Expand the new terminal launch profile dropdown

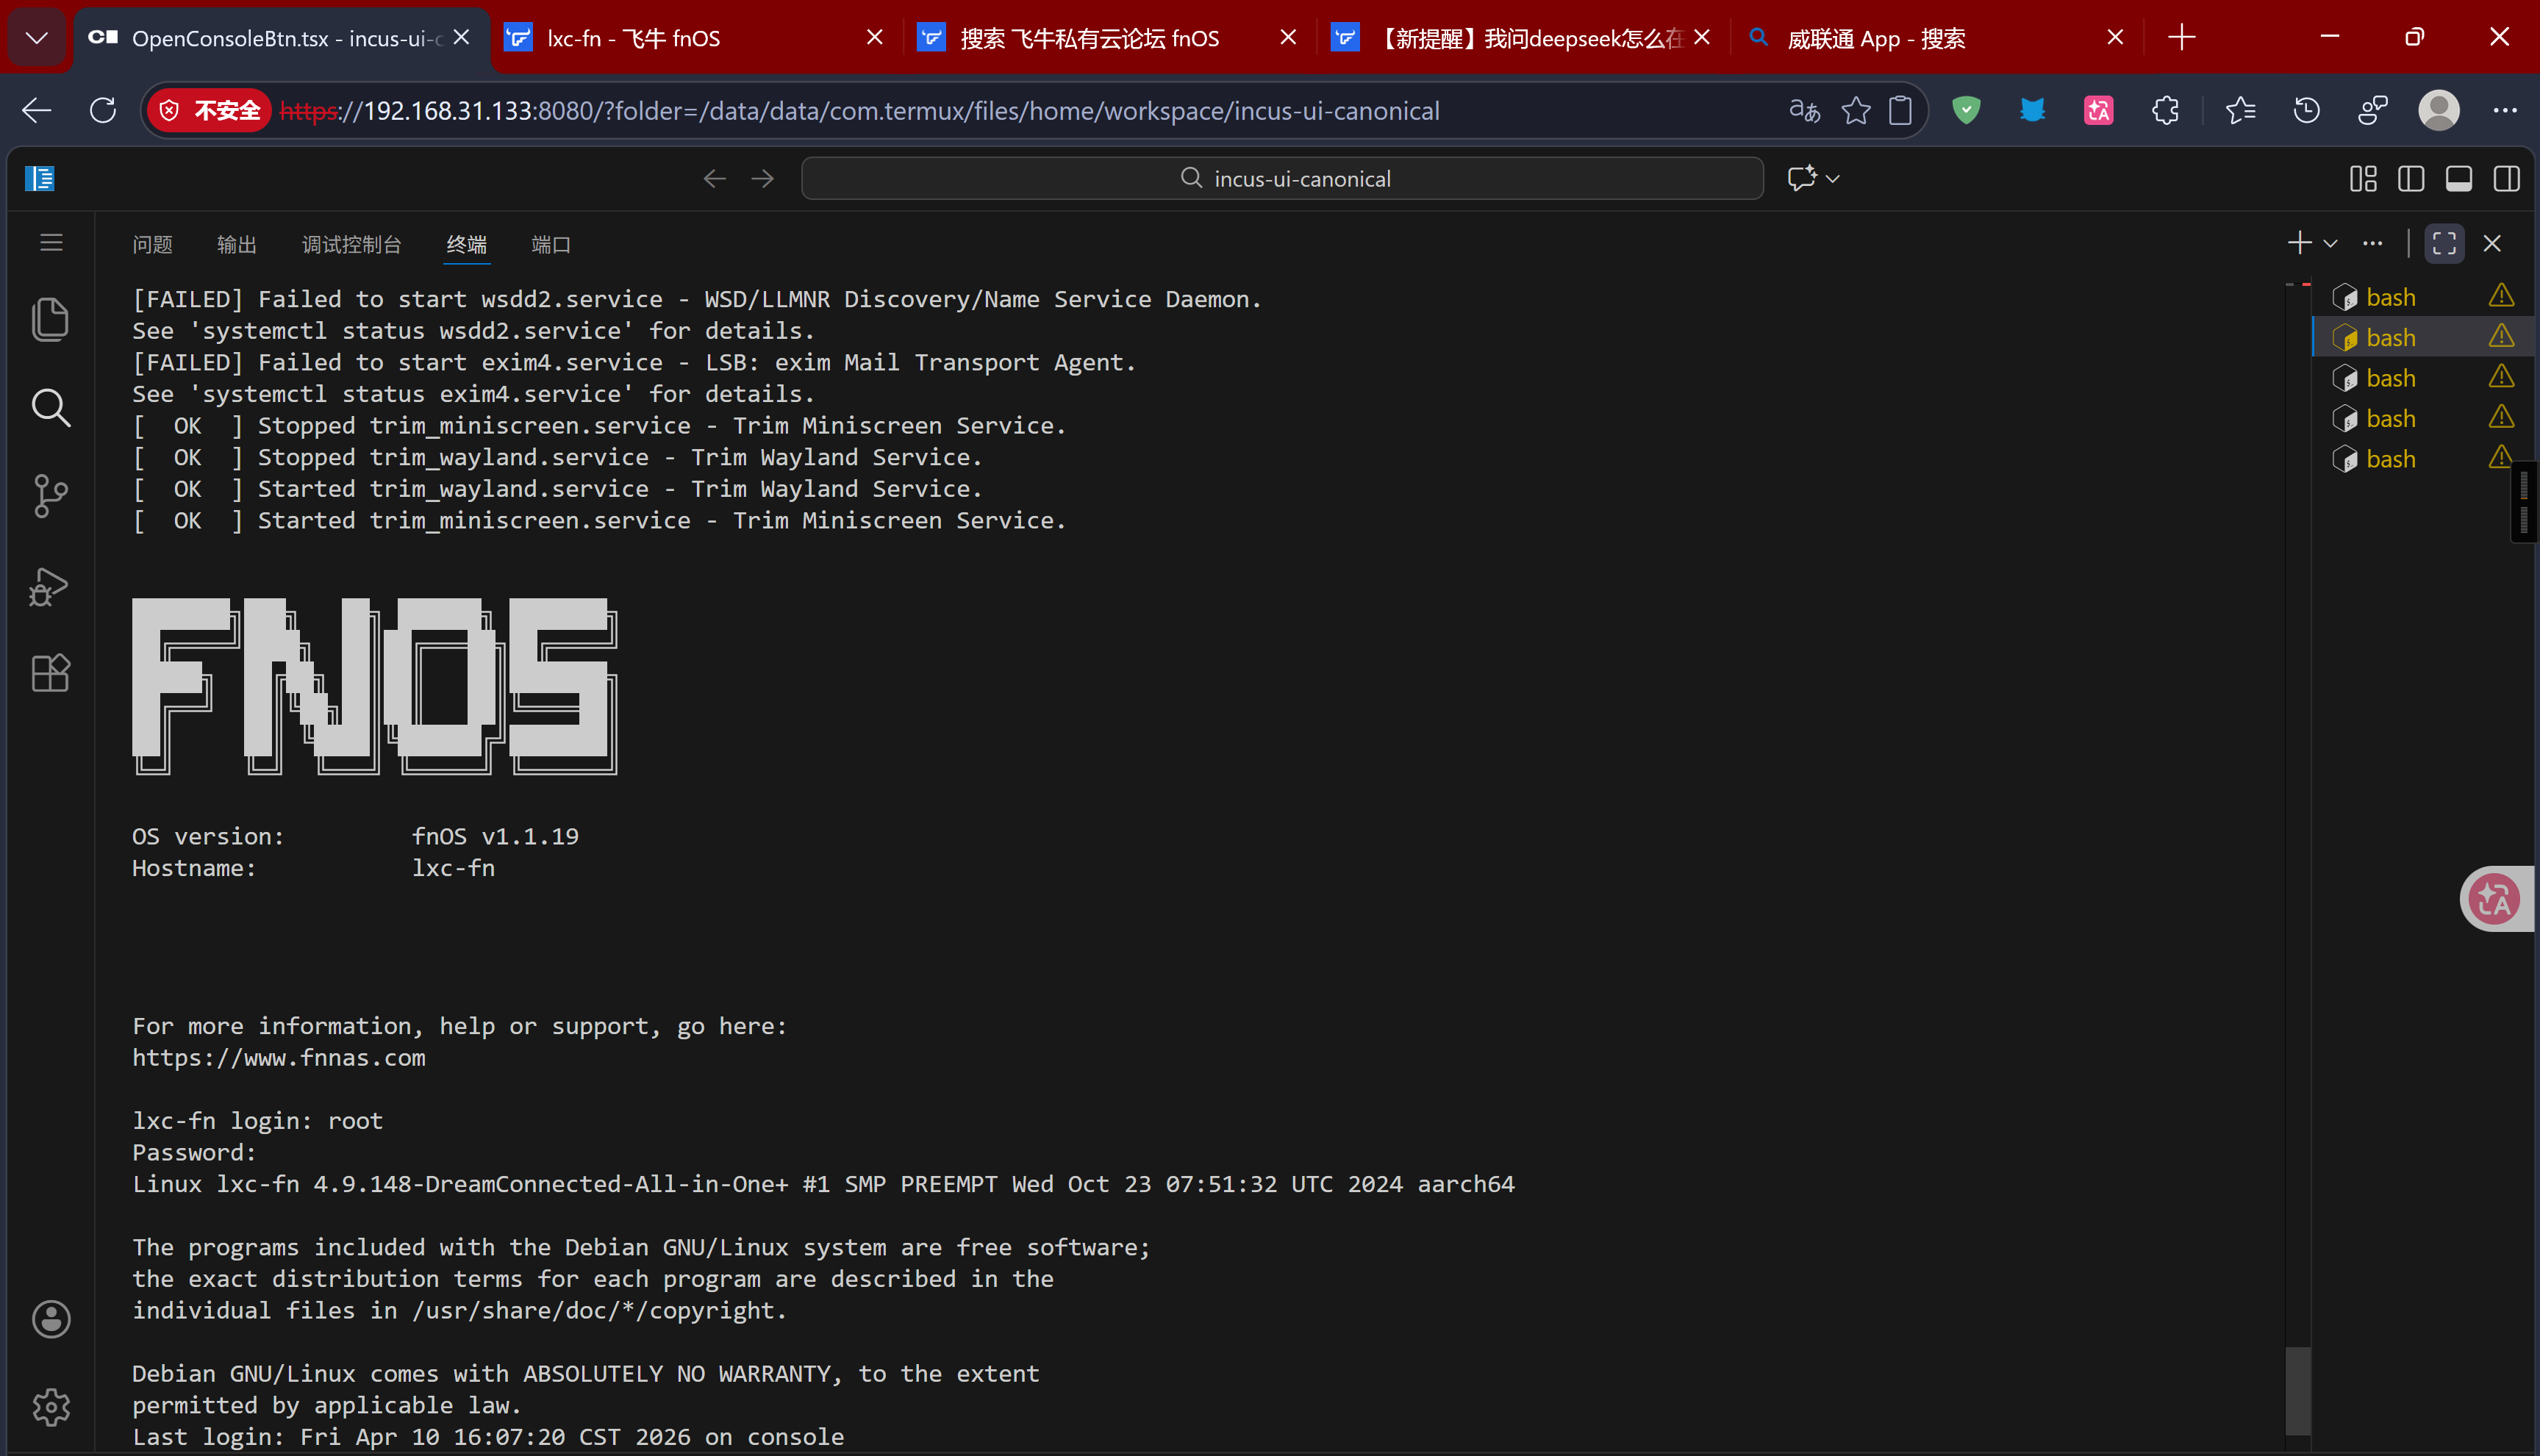(x=2330, y=243)
